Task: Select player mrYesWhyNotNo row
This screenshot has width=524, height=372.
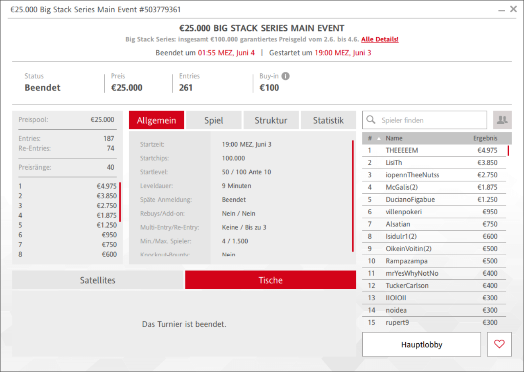Action: click(x=434, y=273)
